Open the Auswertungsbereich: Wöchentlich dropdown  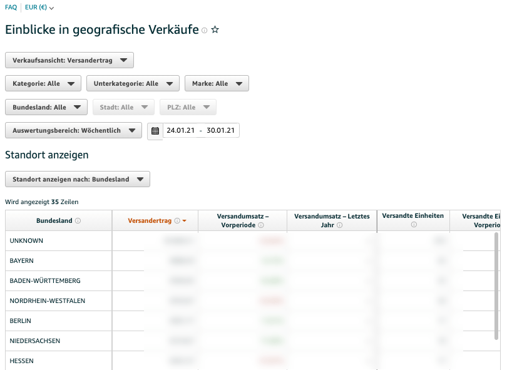(73, 131)
